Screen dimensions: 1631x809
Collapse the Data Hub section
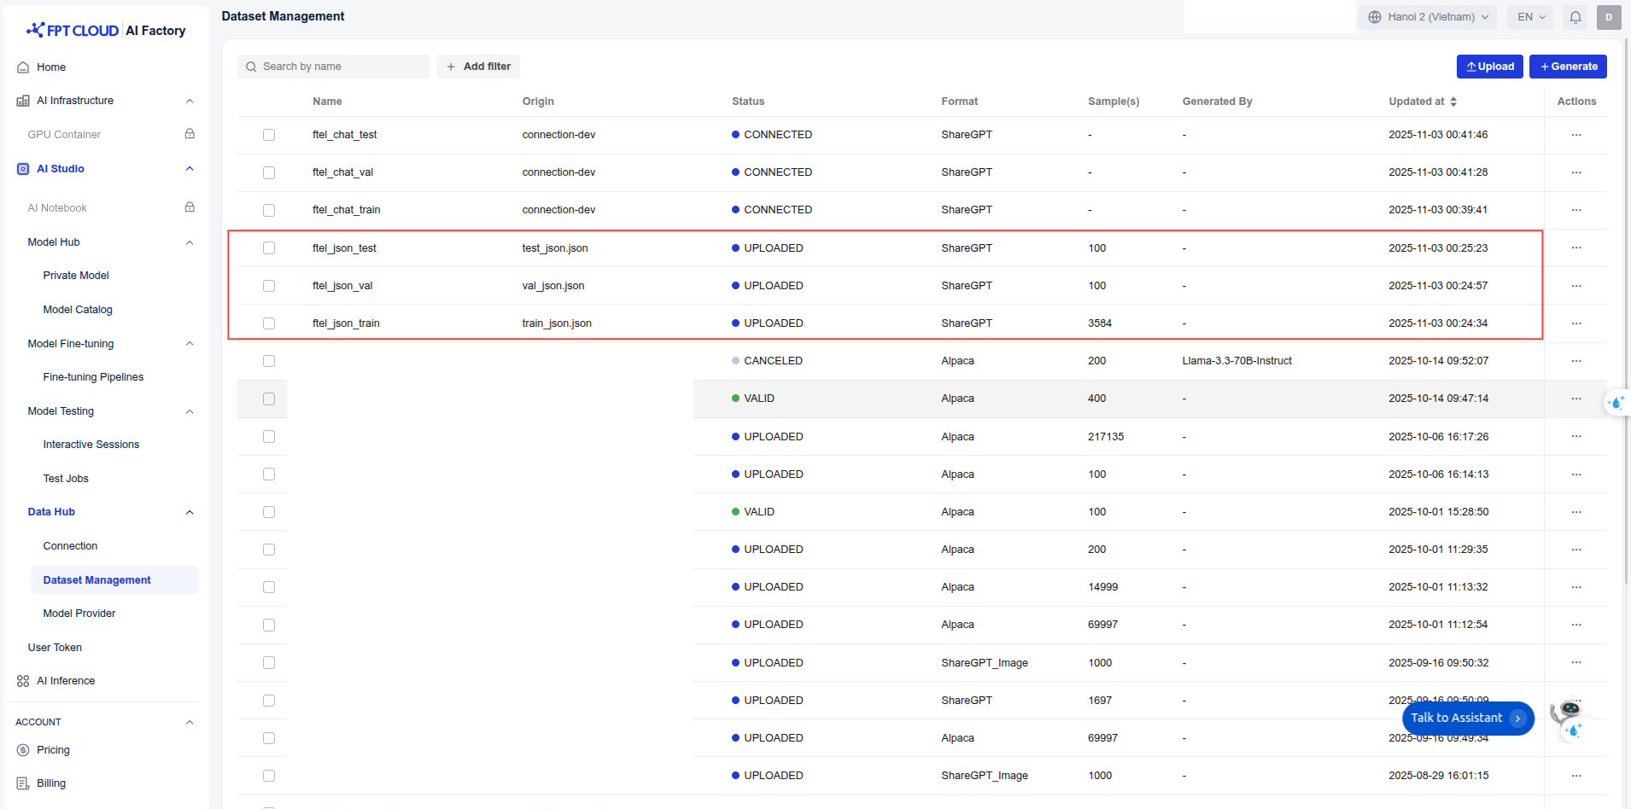click(x=190, y=512)
